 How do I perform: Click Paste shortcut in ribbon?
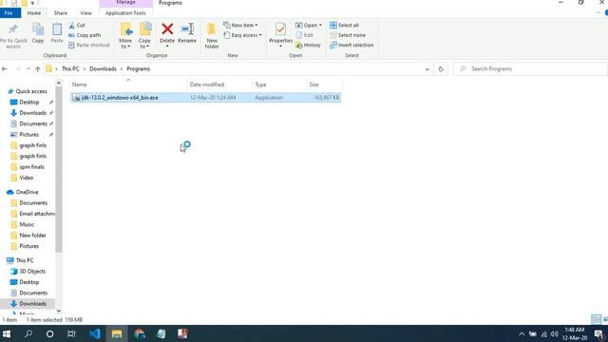89,45
